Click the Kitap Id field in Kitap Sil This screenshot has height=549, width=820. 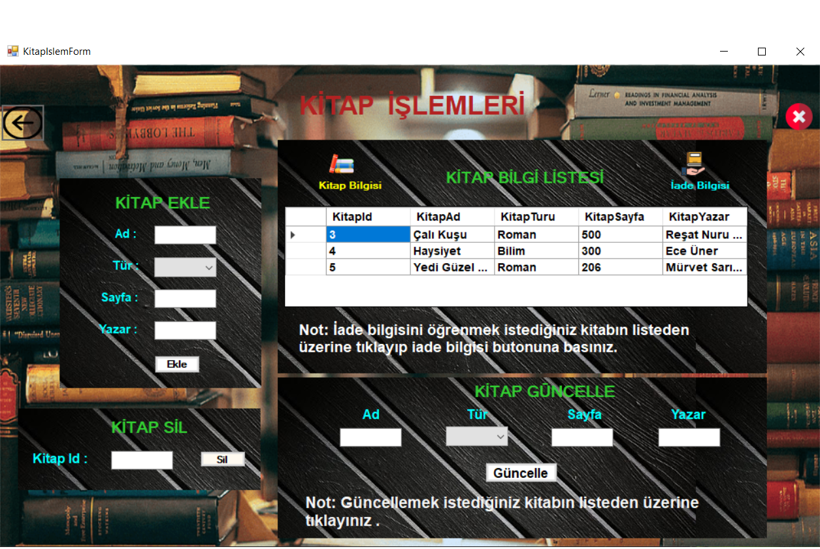coord(142,460)
